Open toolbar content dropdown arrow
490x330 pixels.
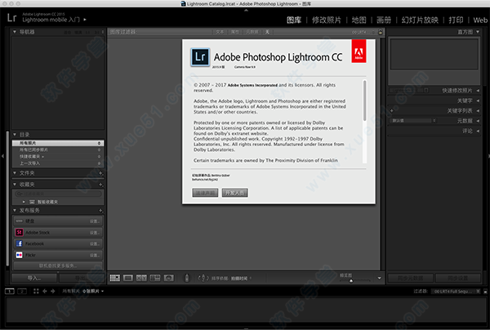coord(380,278)
